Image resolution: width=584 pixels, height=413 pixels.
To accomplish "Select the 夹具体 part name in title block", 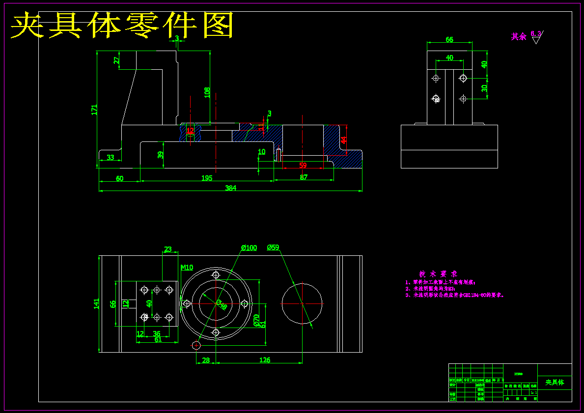I will (555, 383).
